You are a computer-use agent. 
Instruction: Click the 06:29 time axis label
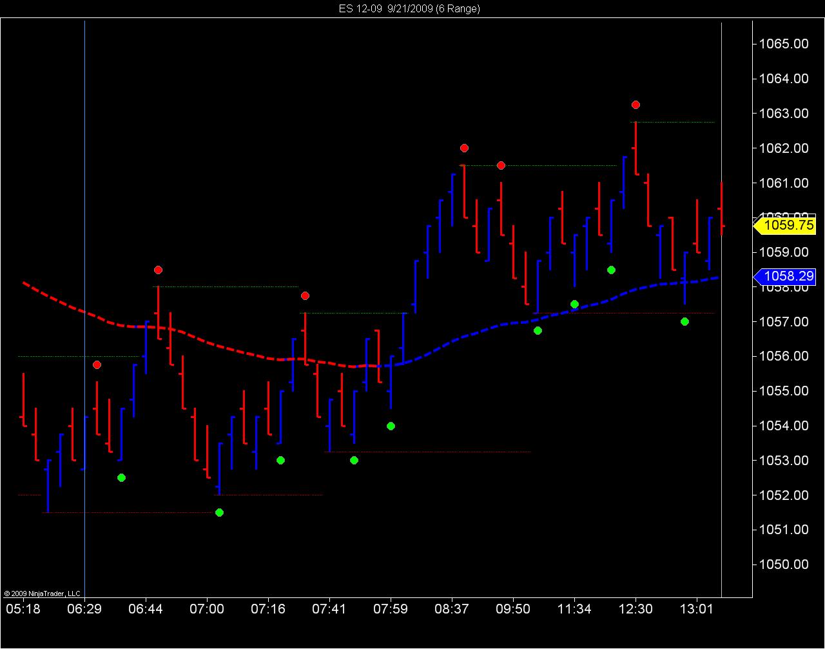(x=84, y=609)
